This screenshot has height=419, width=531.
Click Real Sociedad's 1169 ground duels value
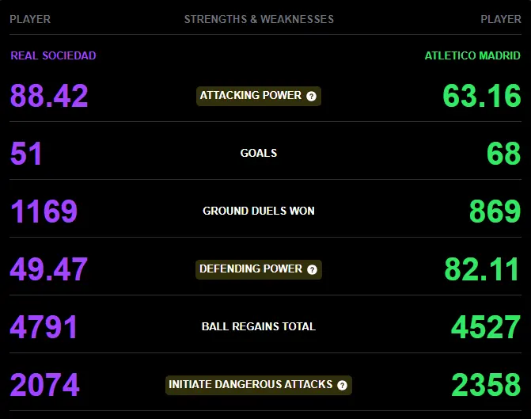44,211
